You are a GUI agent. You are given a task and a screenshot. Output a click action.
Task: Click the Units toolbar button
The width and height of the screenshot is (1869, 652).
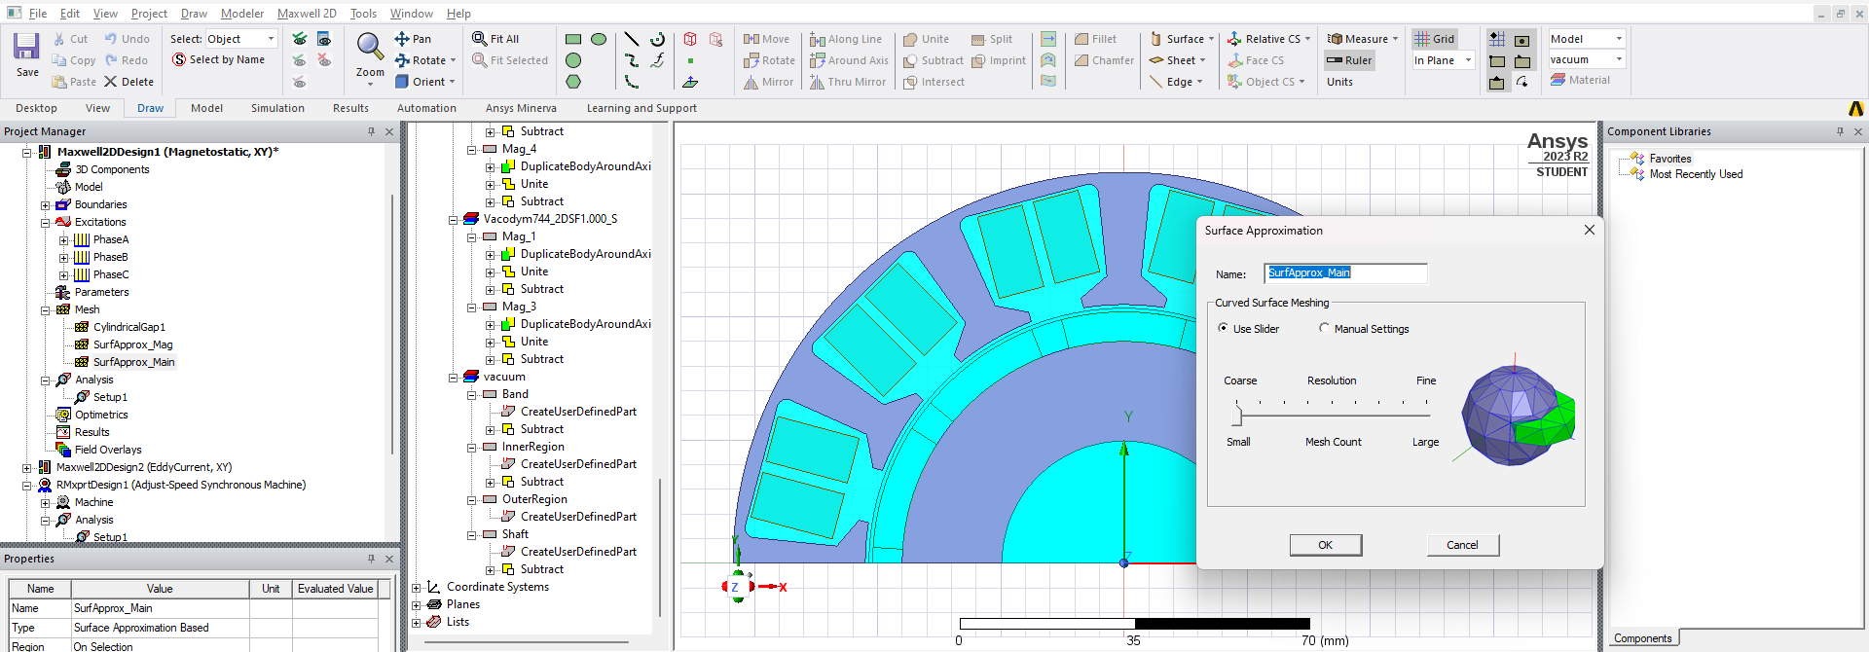tap(1339, 82)
